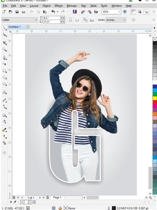Go to the first page arrow
This screenshot has width=157, height=210.
pyautogui.click(x=18, y=197)
